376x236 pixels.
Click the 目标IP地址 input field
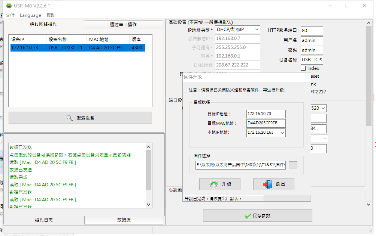[266, 114]
